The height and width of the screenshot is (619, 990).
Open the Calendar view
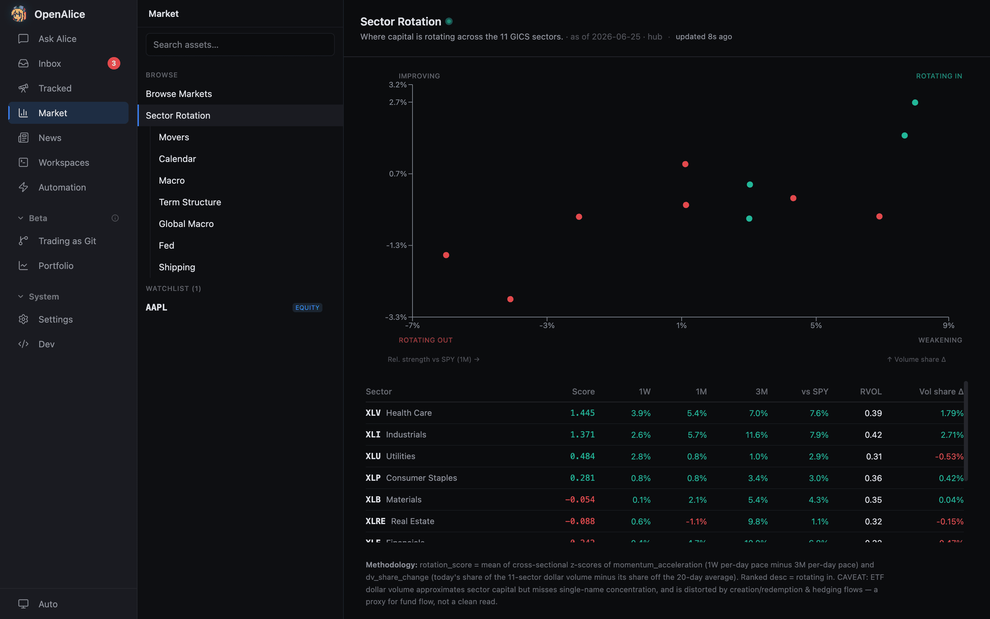click(x=247, y=159)
